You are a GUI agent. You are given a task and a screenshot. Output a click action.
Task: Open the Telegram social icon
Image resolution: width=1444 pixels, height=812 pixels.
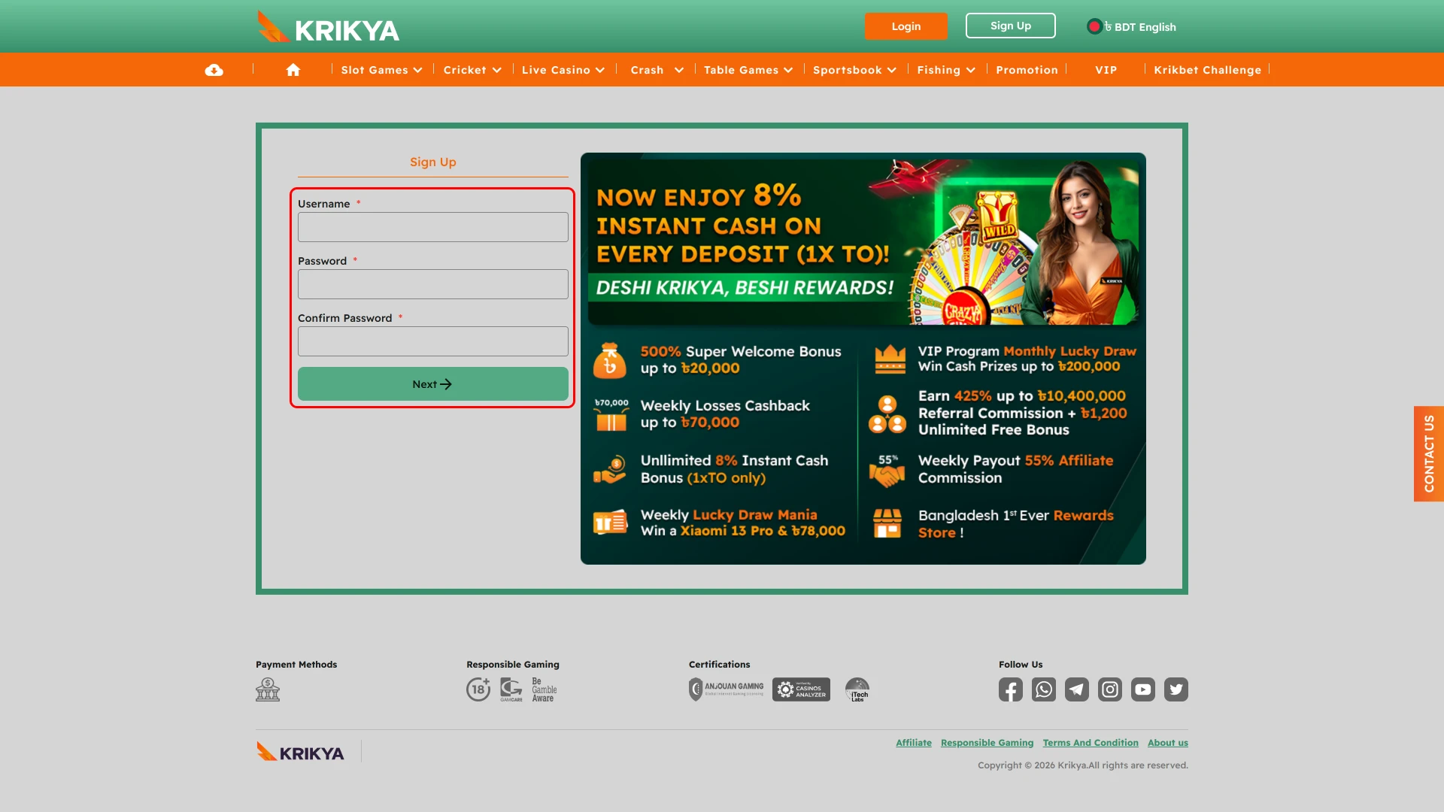pyautogui.click(x=1077, y=689)
